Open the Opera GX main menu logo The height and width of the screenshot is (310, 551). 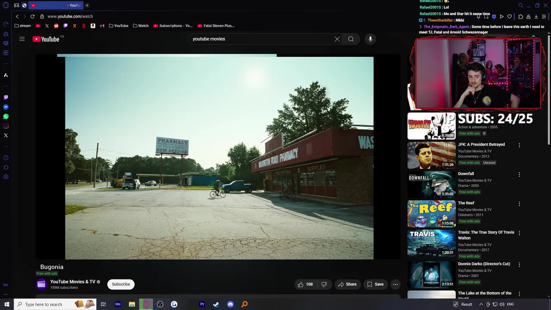pyautogui.click(x=6, y=6)
